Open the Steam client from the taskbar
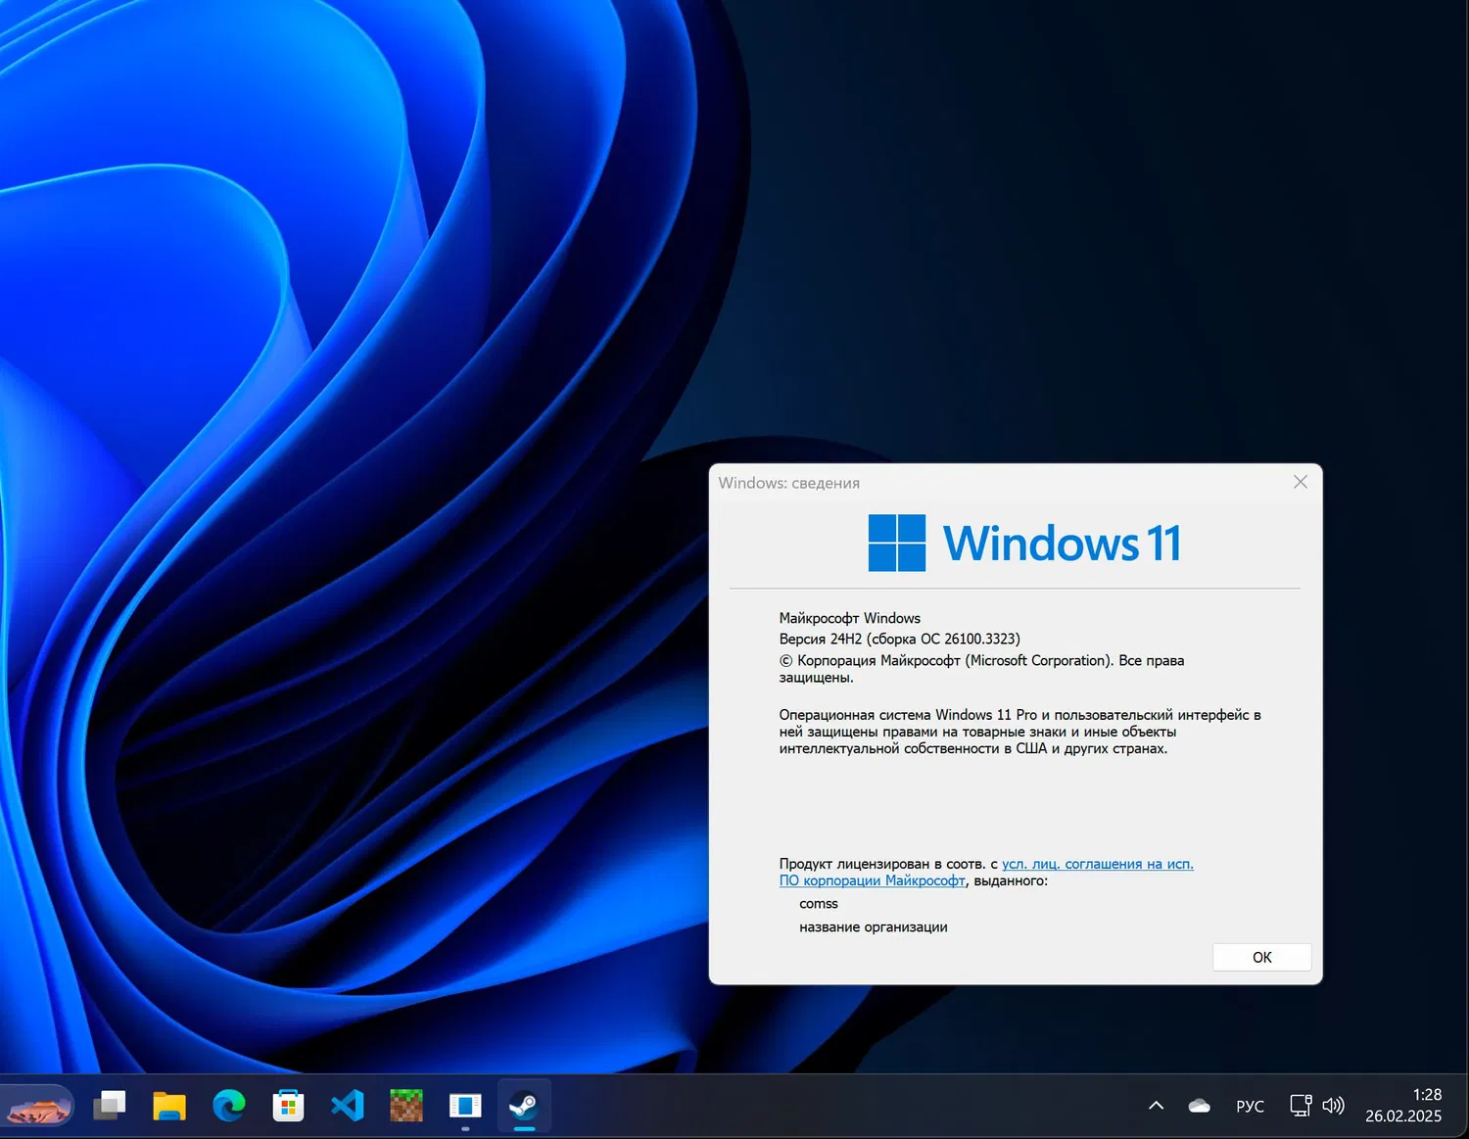1469x1139 pixels. click(524, 1106)
